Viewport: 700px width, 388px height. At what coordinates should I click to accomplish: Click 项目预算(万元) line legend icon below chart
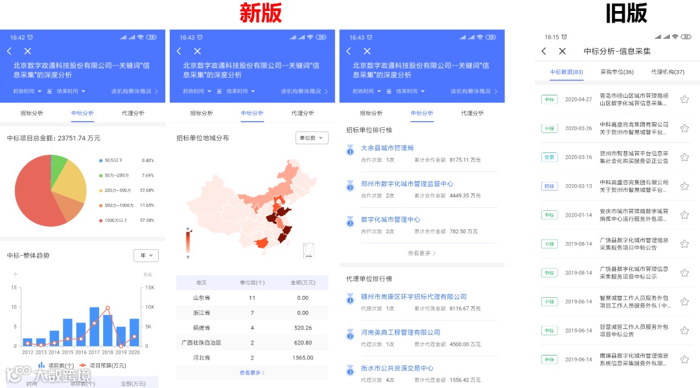[x=82, y=365]
